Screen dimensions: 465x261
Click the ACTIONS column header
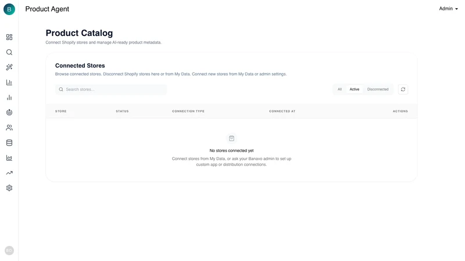[400, 111]
